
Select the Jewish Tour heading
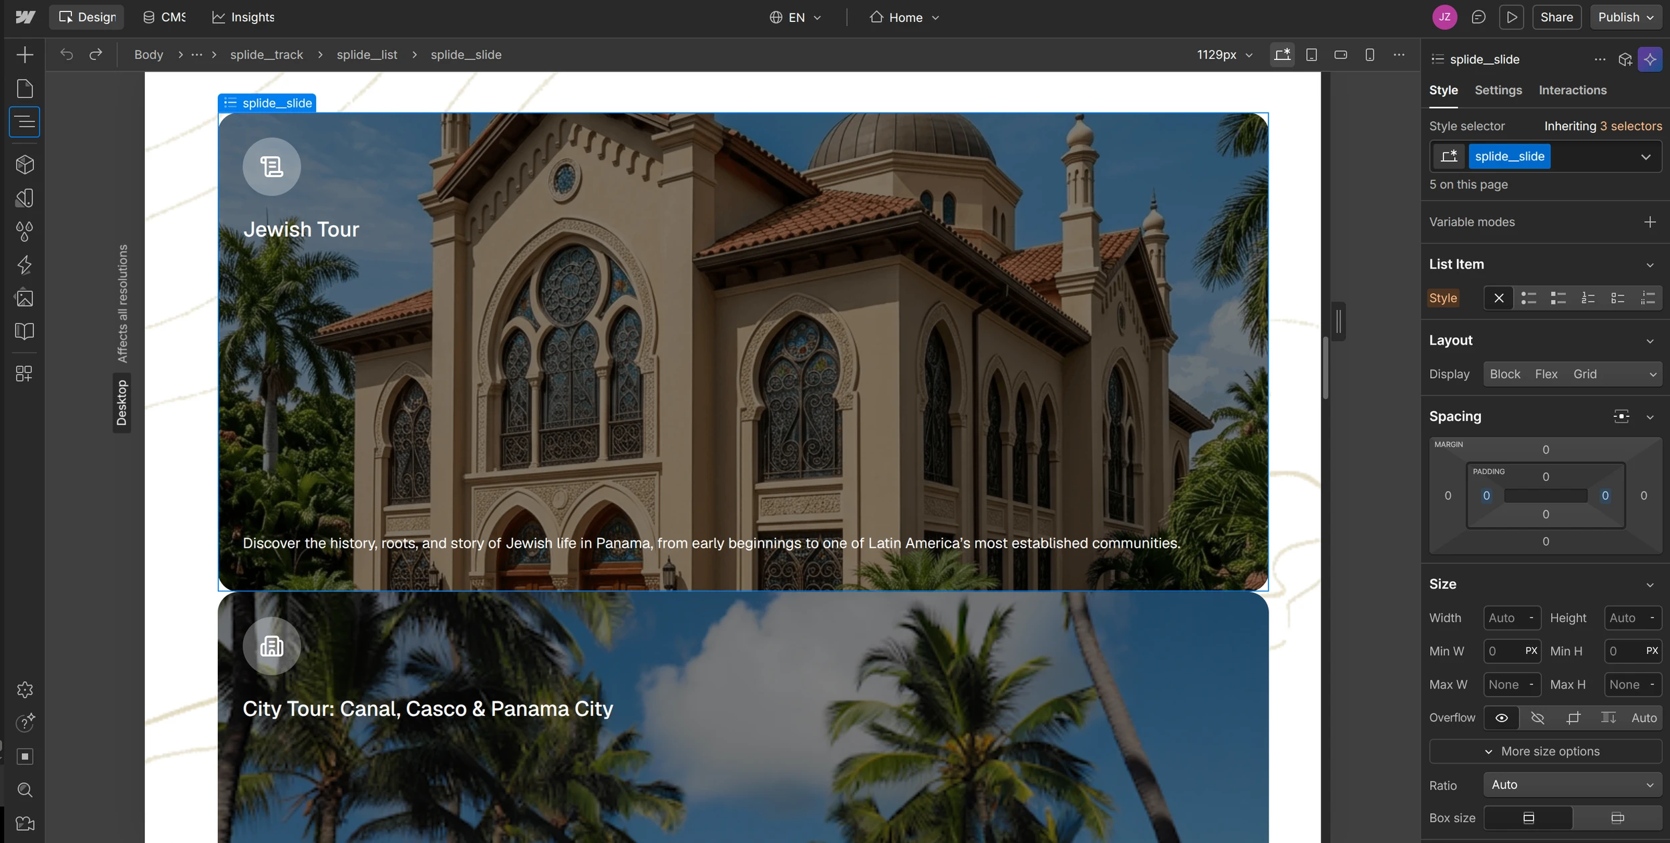(x=301, y=230)
